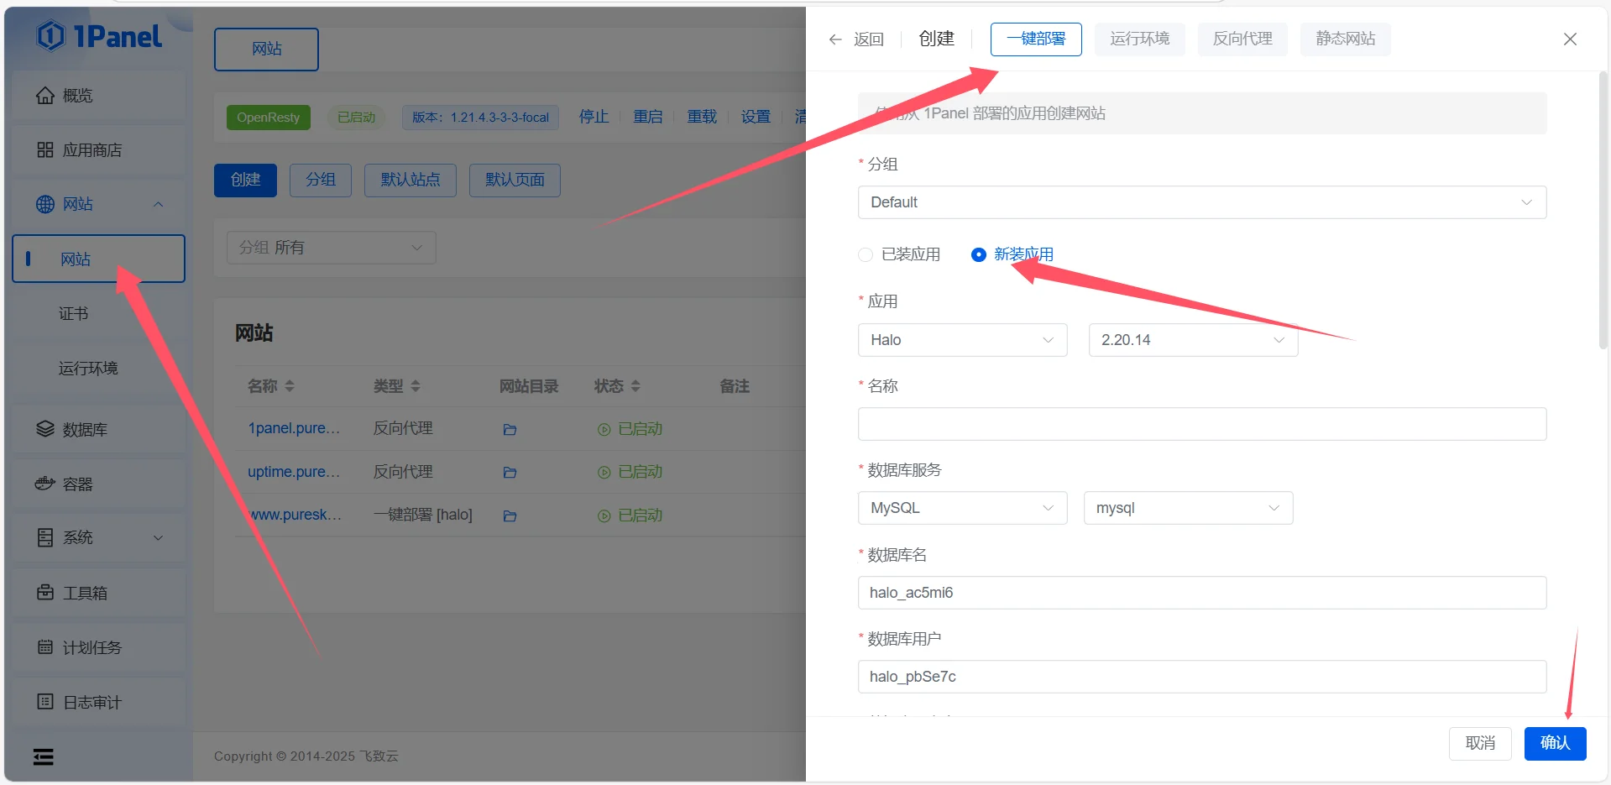The height and width of the screenshot is (785, 1611).
Task: Click the 分组 button in toolbar
Action: [x=321, y=180]
